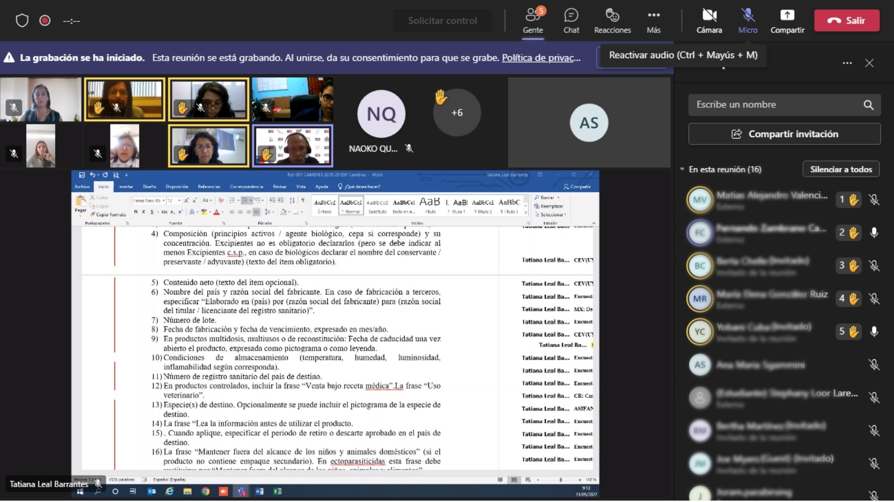Show the +6 additional participants
The height and width of the screenshot is (502, 894).
457,112
